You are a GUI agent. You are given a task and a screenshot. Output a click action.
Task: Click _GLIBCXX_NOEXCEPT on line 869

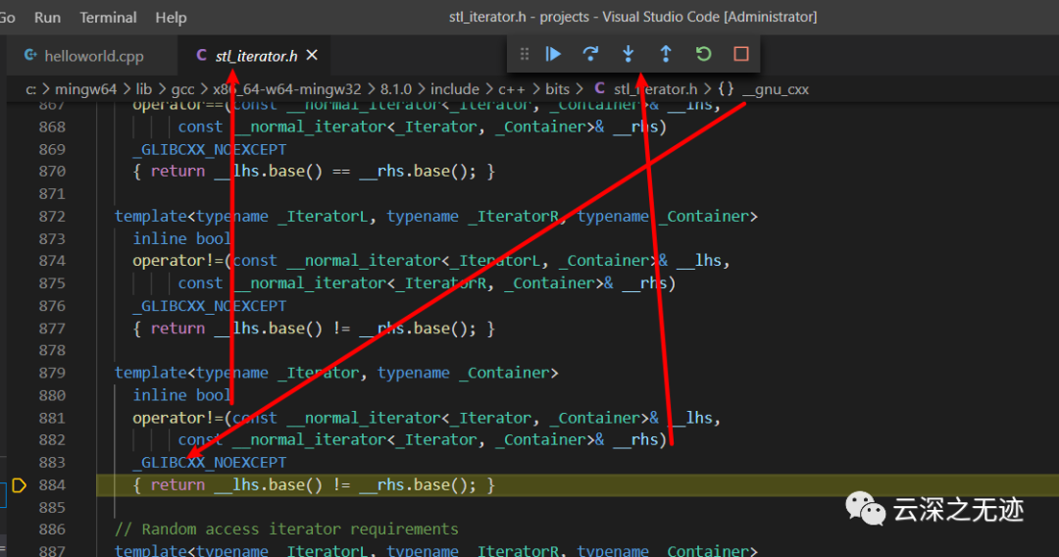tap(210, 149)
